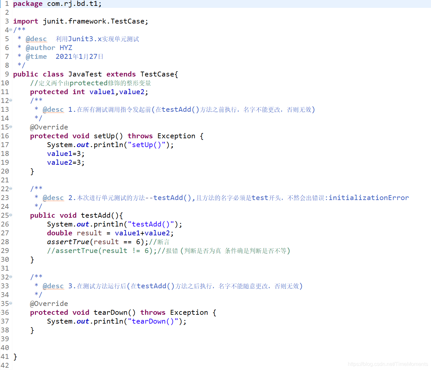Click the author name 'HYZ'

coord(66,48)
